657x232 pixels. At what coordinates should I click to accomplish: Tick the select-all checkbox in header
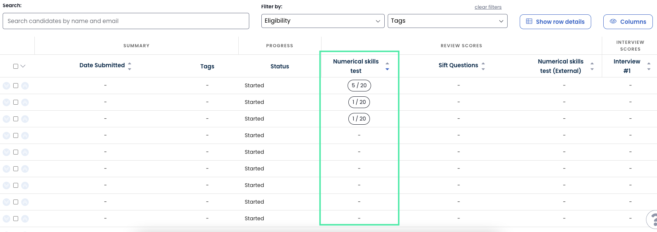(x=16, y=66)
